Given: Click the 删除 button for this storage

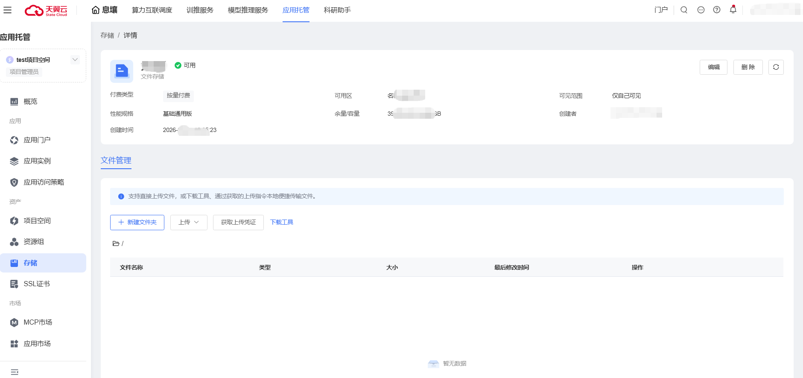Looking at the screenshot, I should 748,67.
